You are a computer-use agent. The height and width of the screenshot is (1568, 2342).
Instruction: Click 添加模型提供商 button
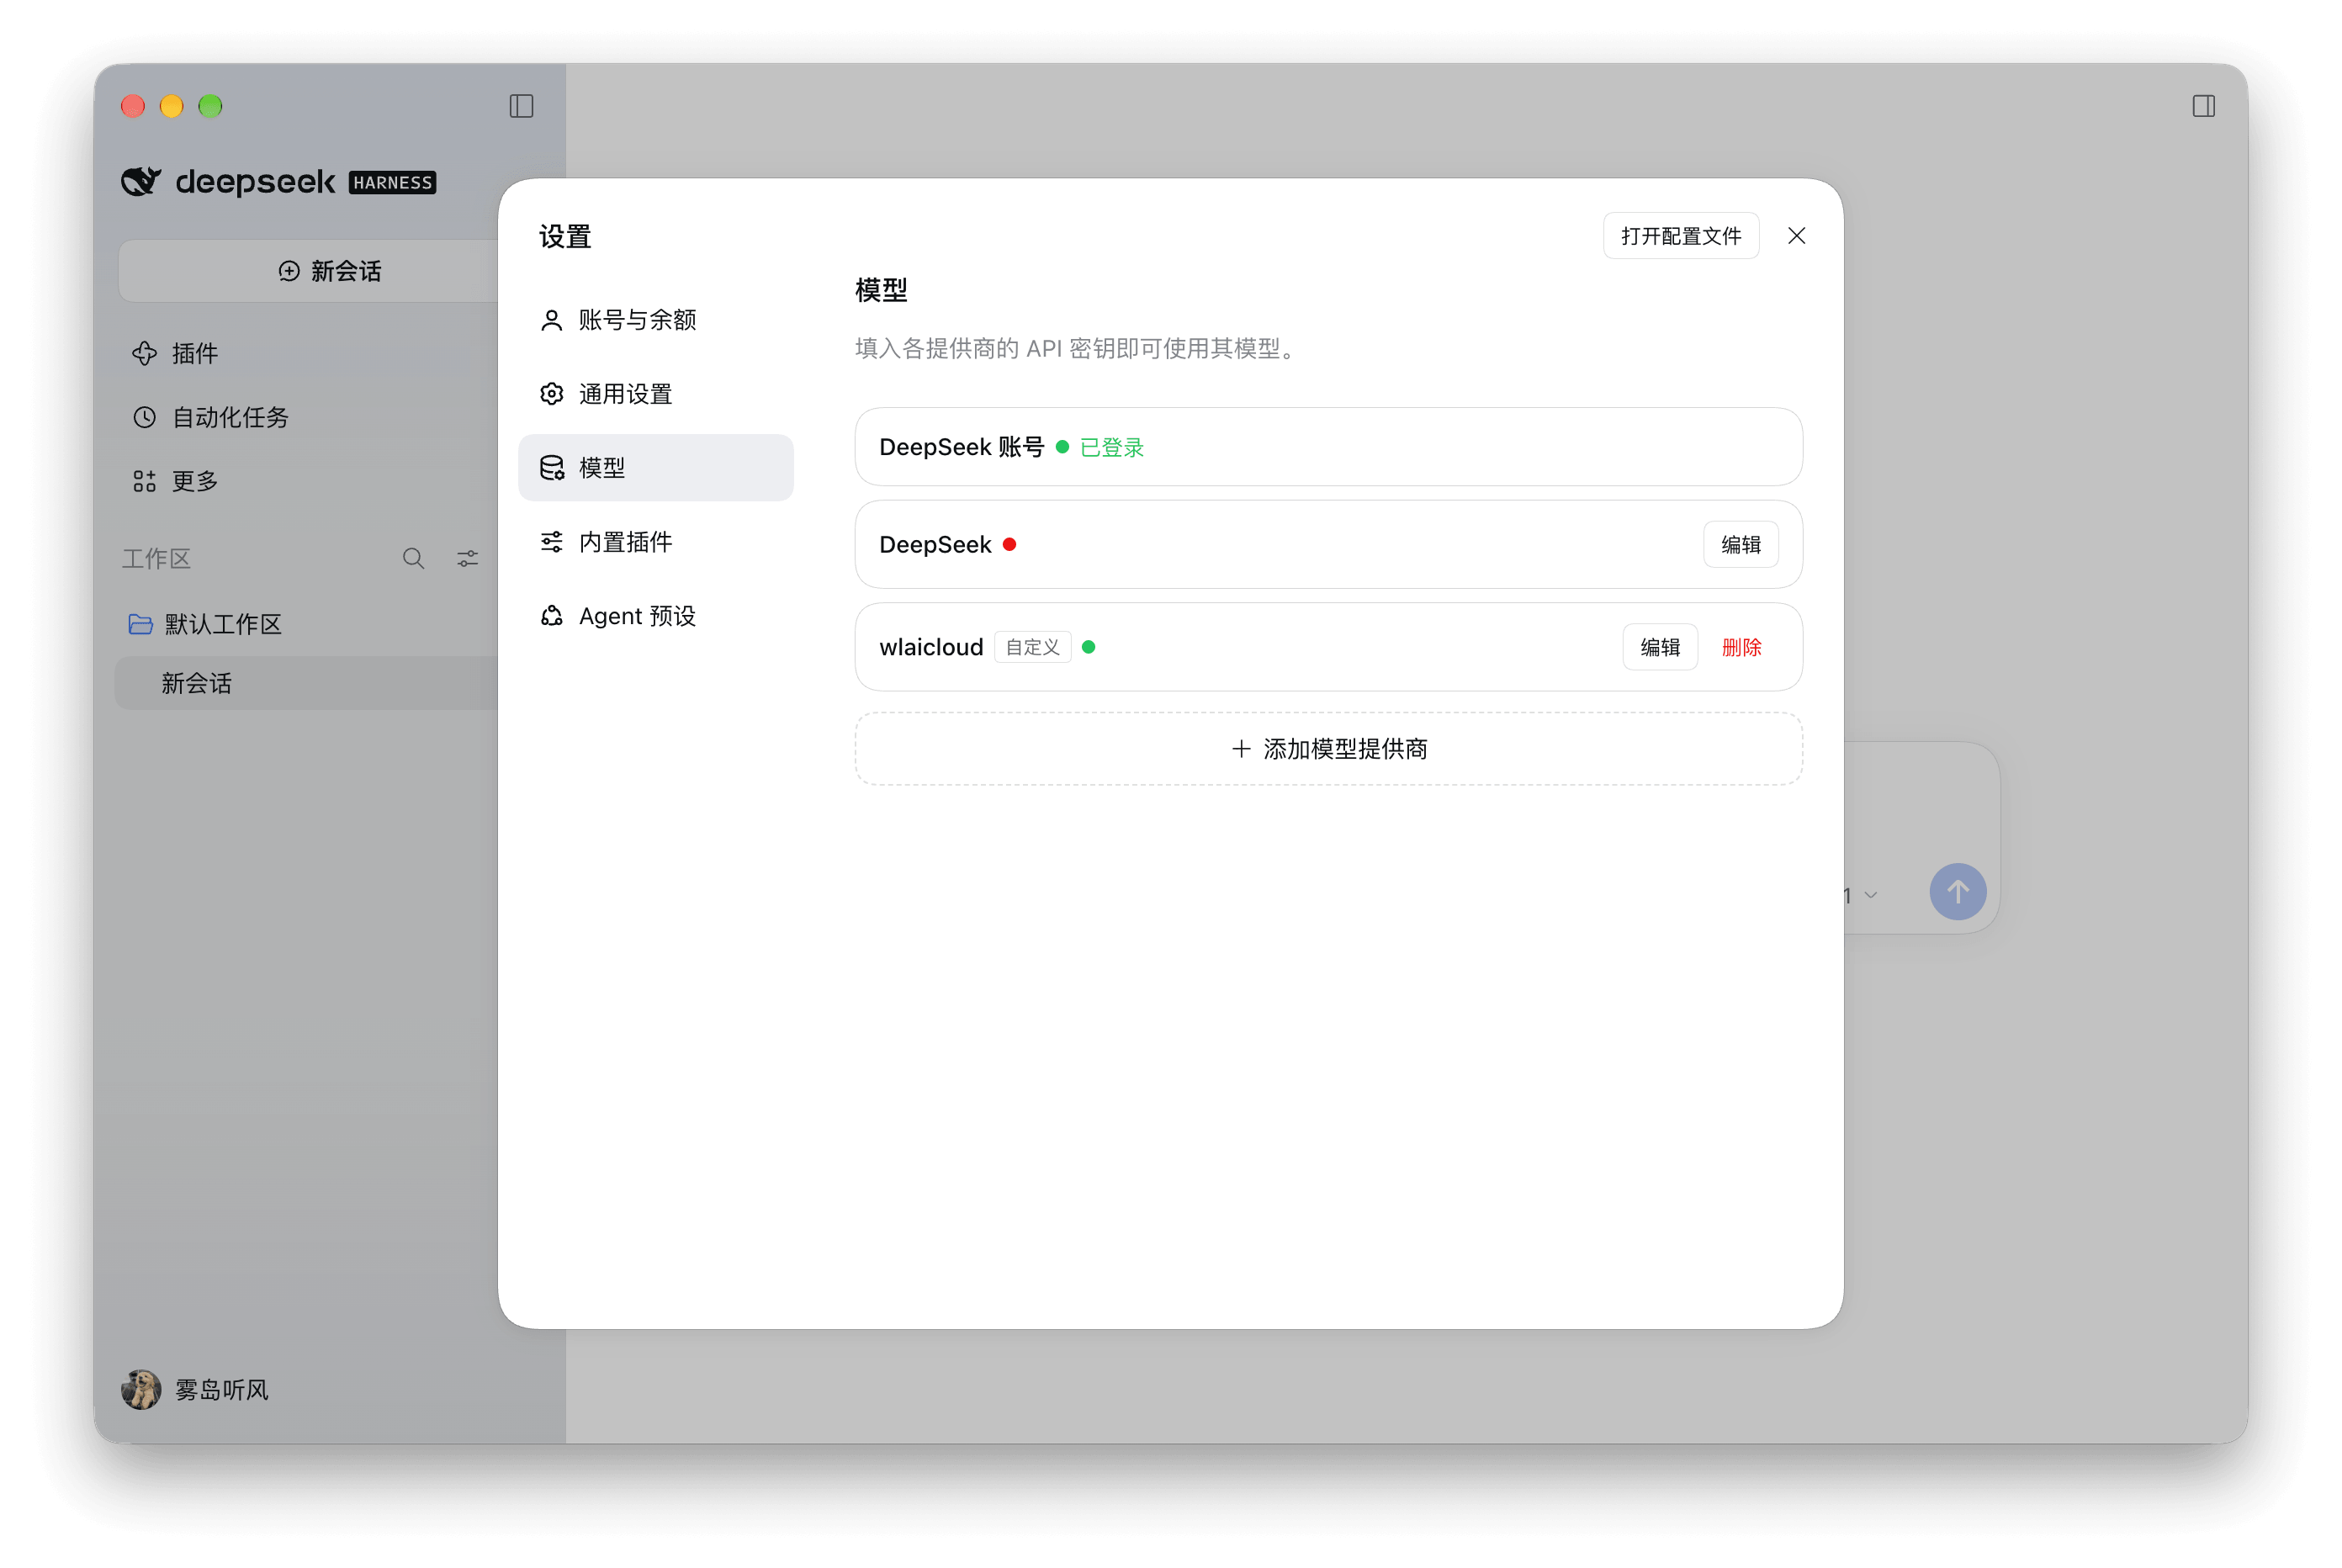coord(1328,749)
